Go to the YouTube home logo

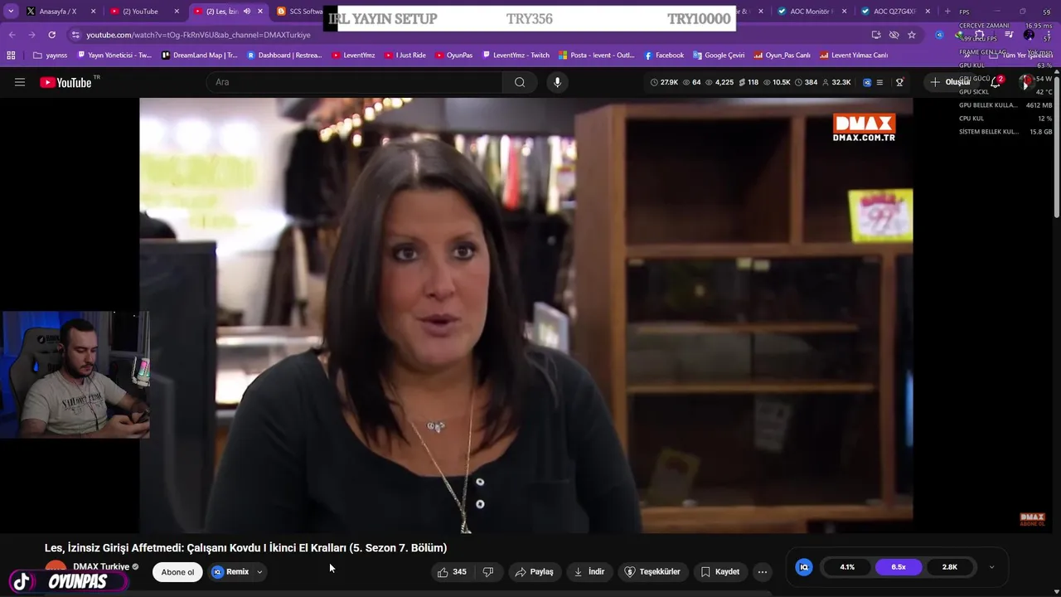click(65, 82)
